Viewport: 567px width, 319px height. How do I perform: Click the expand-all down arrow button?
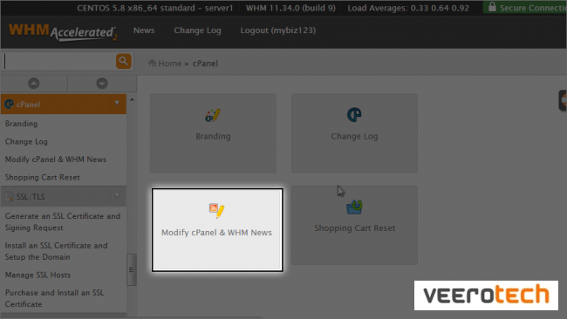[x=102, y=84]
